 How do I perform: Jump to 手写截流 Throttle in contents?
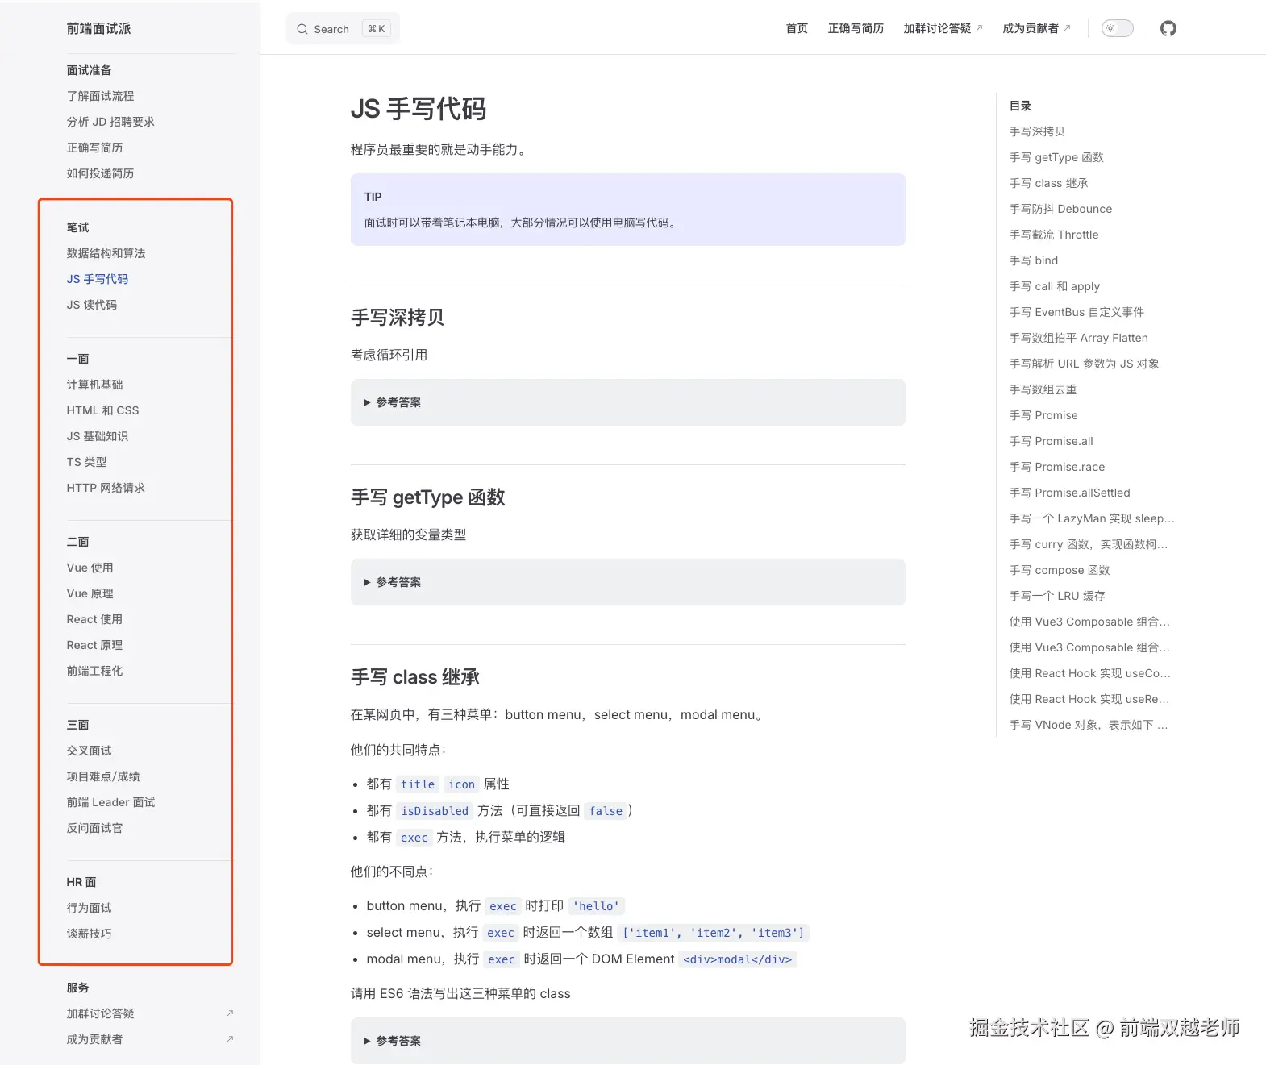(x=1054, y=235)
